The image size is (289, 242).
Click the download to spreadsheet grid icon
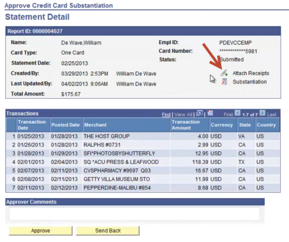210,114
